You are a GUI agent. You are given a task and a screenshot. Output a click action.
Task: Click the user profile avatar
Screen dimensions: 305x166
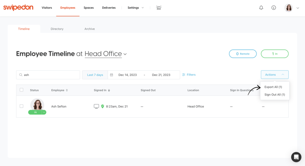click(x=289, y=8)
